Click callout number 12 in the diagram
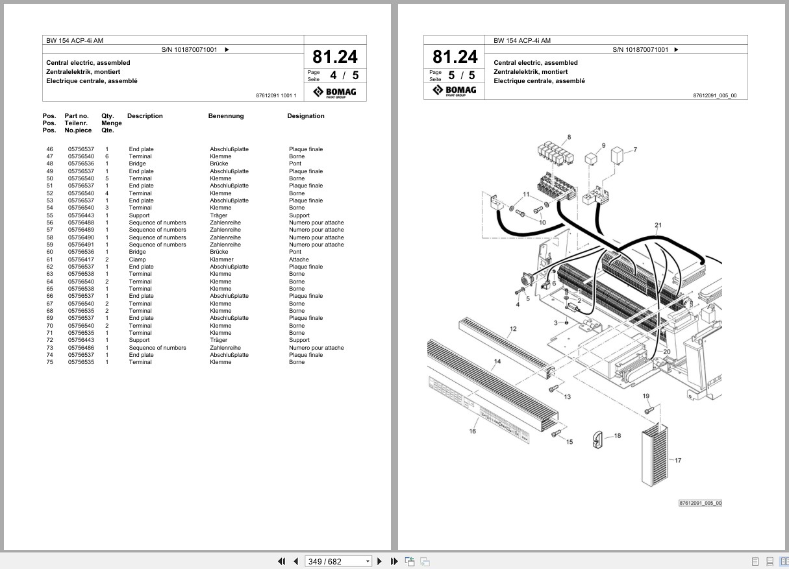Image resolution: width=789 pixels, height=569 pixels. click(513, 329)
